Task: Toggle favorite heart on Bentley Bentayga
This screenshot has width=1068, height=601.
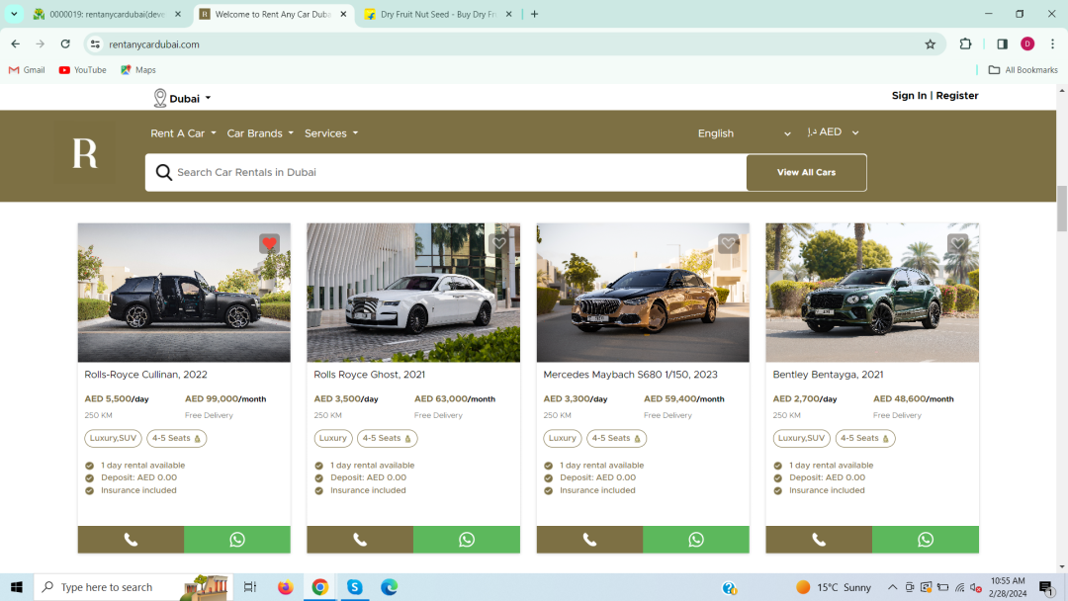Action: [x=957, y=243]
